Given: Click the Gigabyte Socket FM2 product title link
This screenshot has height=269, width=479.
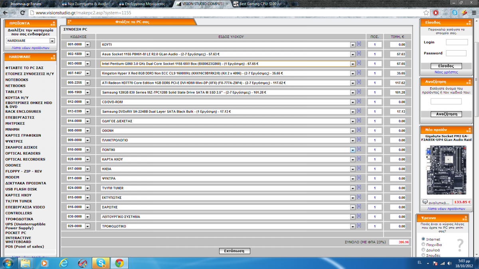Looking at the screenshot, I should pyautogui.click(x=445, y=138).
